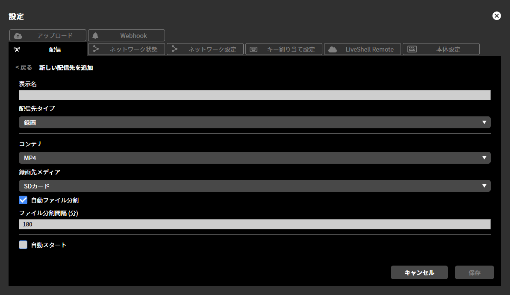Click the cloud icon on LiveShell Remote tab
The width and height of the screenshot is (510, 295).
tap(332, 49)
